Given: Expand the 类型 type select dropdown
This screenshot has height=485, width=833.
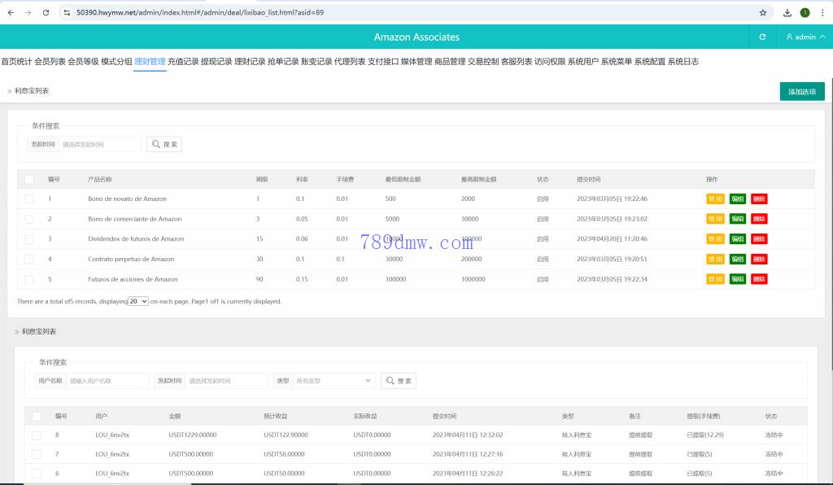Looking at the screenshot, I should (334, 380).
